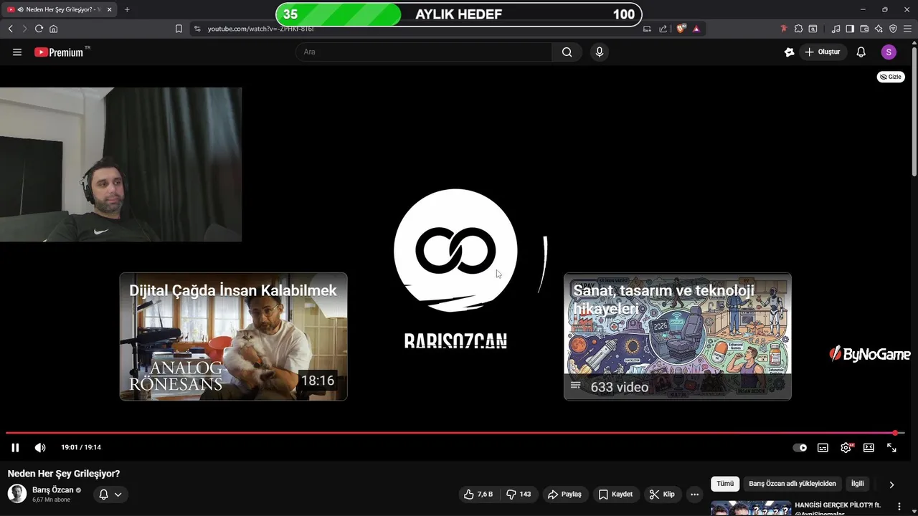Open player settings gear
The width and height of the screenshot is (918, 516).
(846, 447)
